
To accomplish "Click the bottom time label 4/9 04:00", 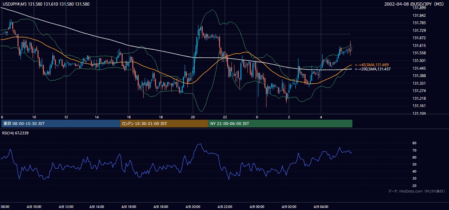I will (321, 206).
